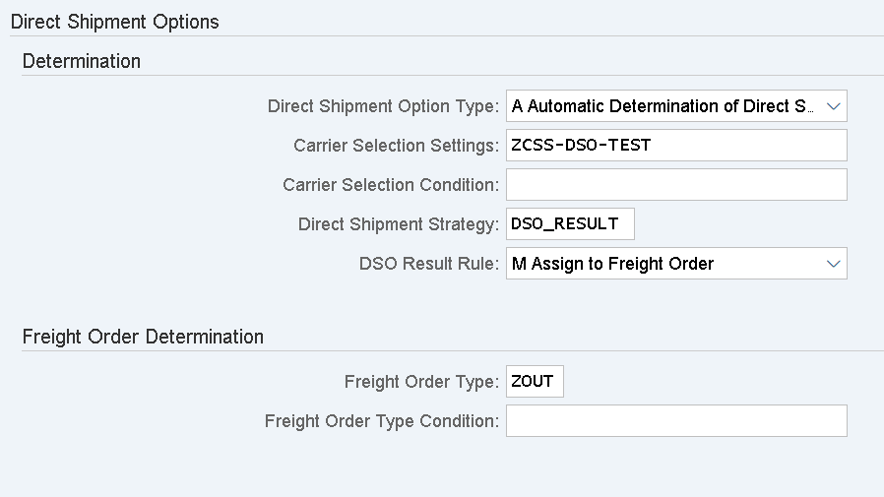Click the 'Direct Shipment Strategy:' label

pyautogui.click(x=399, y=224)
